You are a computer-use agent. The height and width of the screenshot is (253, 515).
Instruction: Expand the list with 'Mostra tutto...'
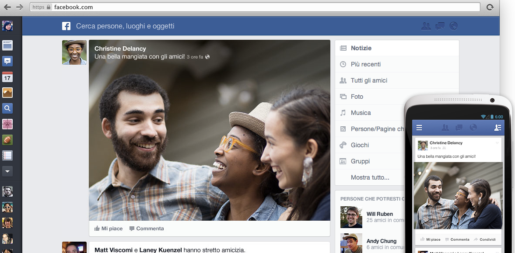point(370,177)
